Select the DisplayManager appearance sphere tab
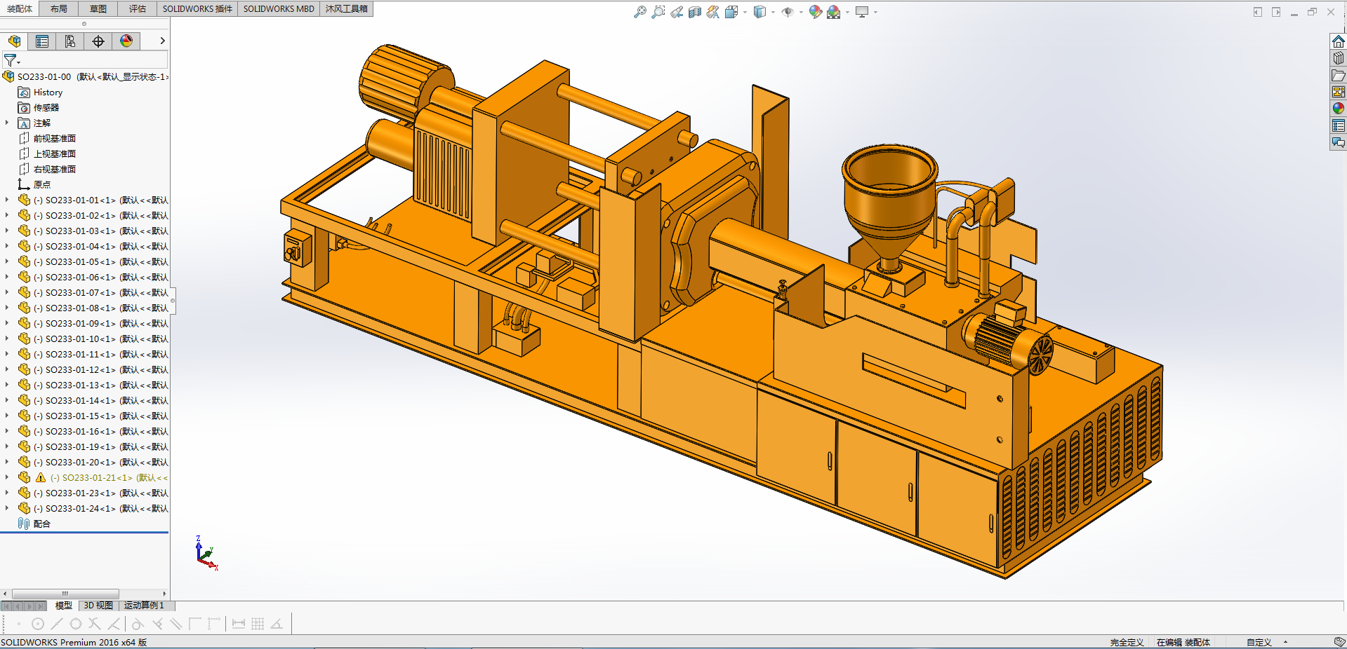The height and width of the screenshot is (649, 1347). click(x=126, y=41)
